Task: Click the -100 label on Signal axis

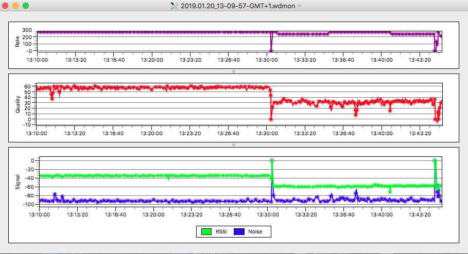Action: (29, 204)
